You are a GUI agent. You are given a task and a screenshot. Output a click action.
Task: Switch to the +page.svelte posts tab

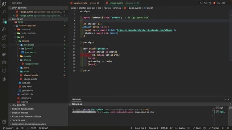pos(84,3)
